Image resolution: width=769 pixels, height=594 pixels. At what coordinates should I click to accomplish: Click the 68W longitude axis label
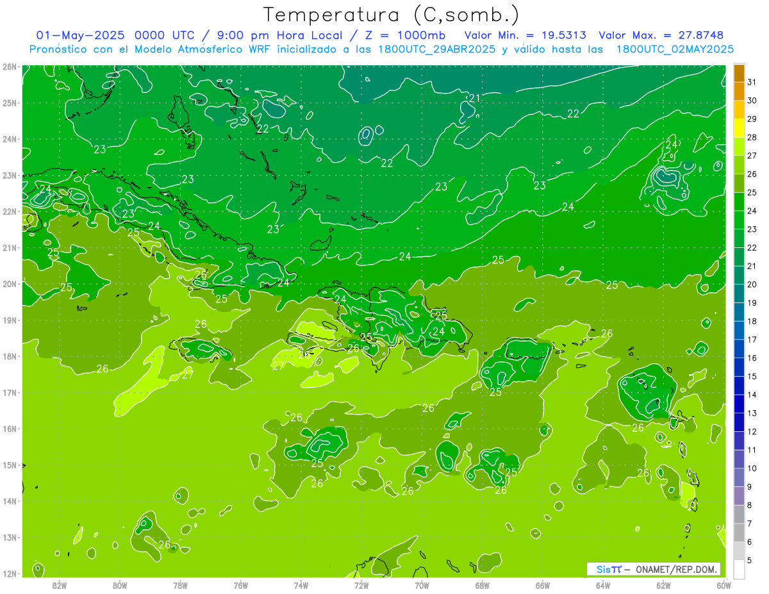pos(482,585)
